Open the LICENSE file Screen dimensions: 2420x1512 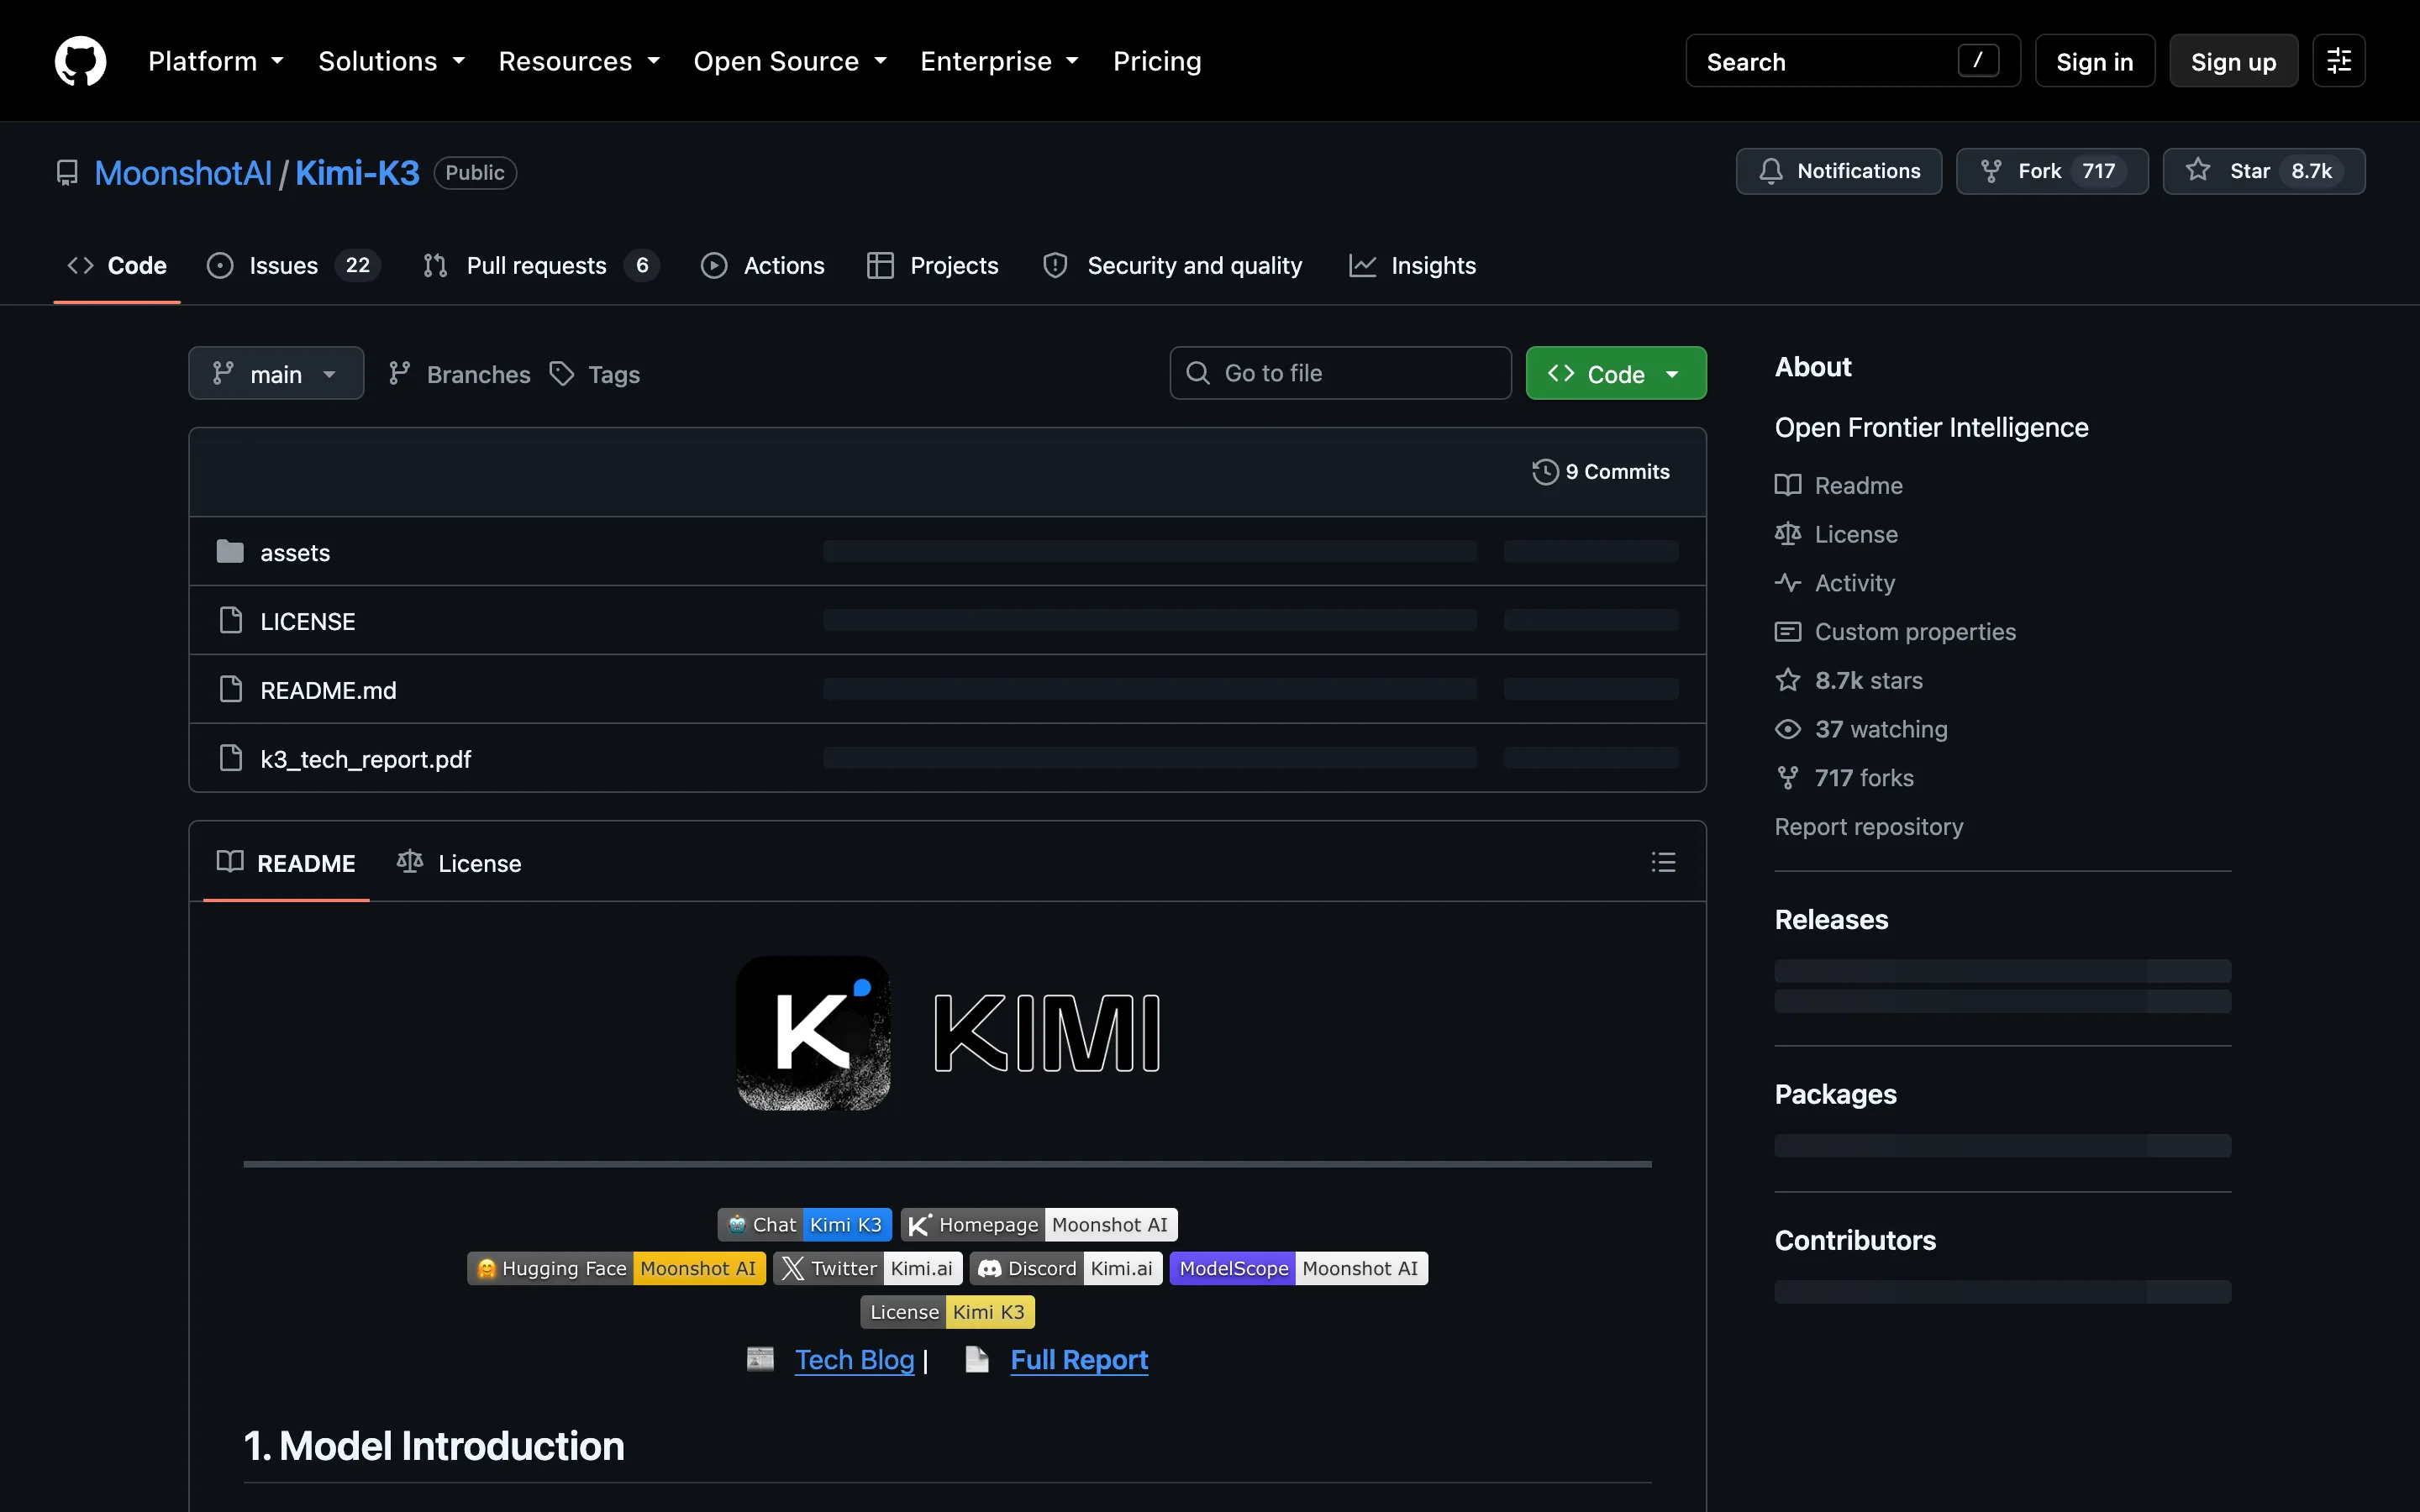307,621
